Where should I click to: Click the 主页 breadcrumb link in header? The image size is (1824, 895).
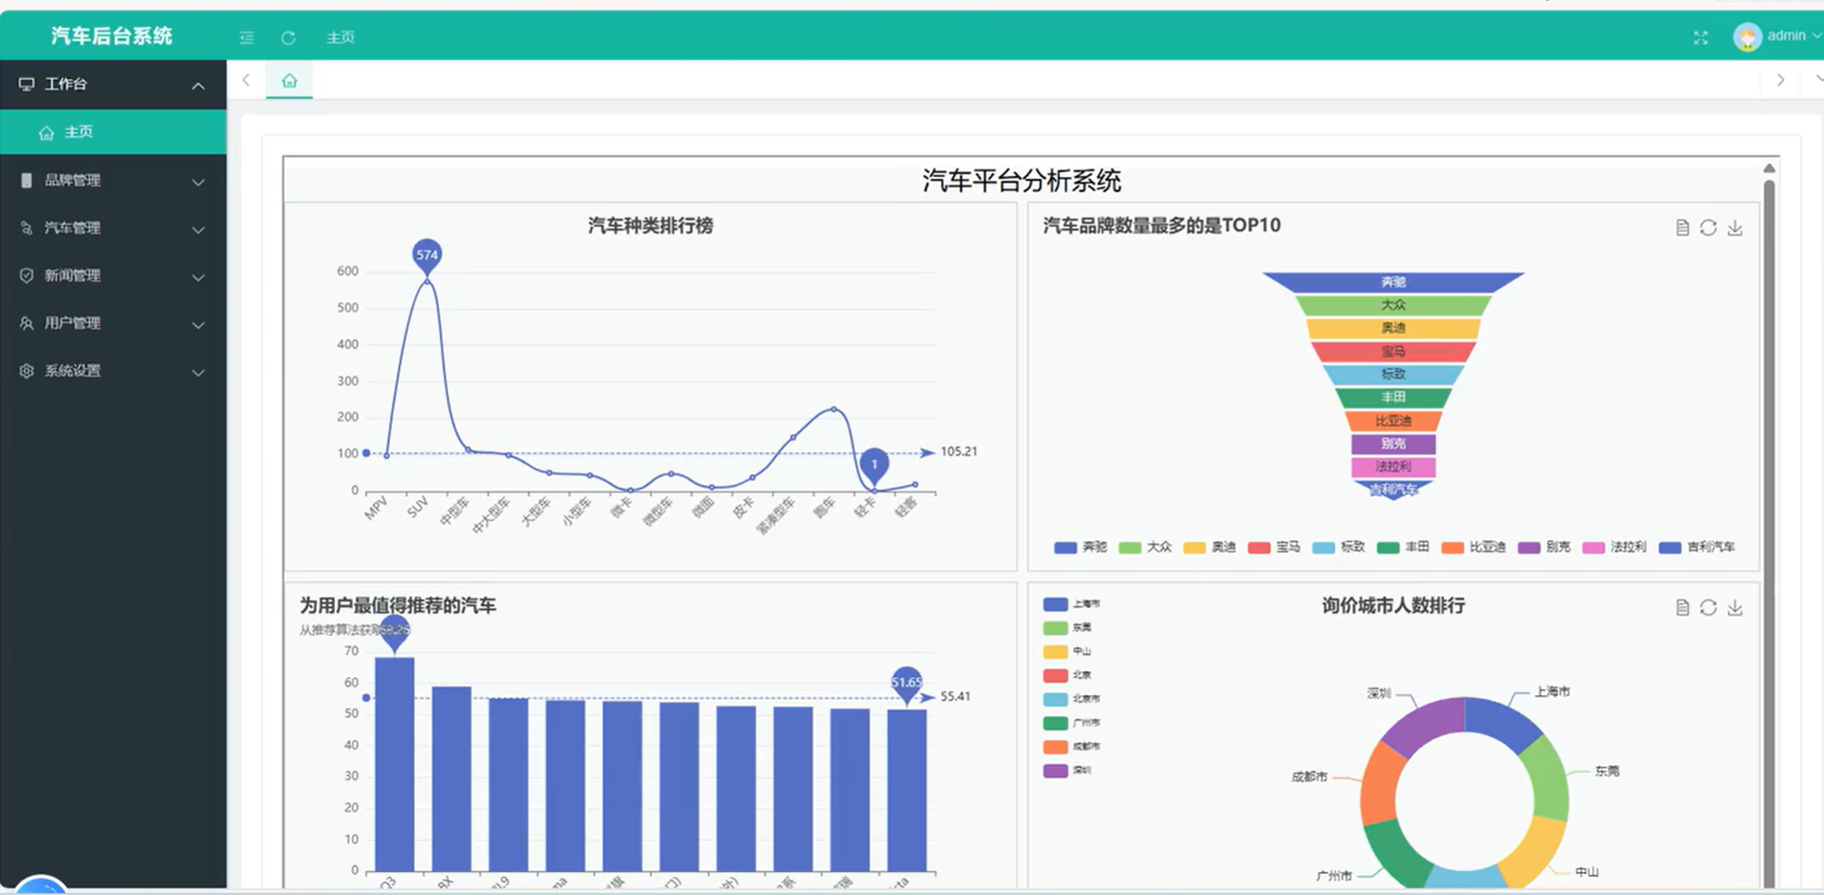pyautogui.click(x=339, y=37)
